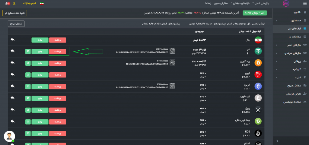This screenshot has height=145, width=309.
Task: Click the Bitcoin address QR code icon
Action: coord(172,62)
